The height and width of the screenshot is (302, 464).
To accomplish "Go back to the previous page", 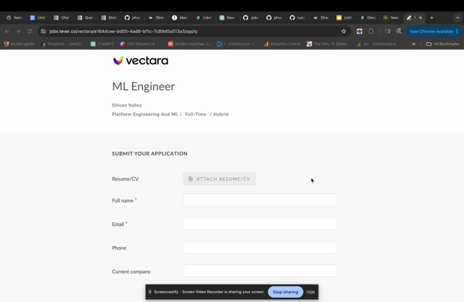I will (x=7, y=31).
